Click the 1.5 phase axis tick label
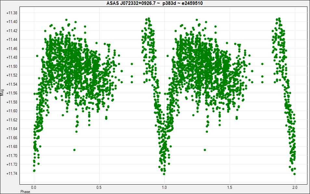 (x=229, y=188)
